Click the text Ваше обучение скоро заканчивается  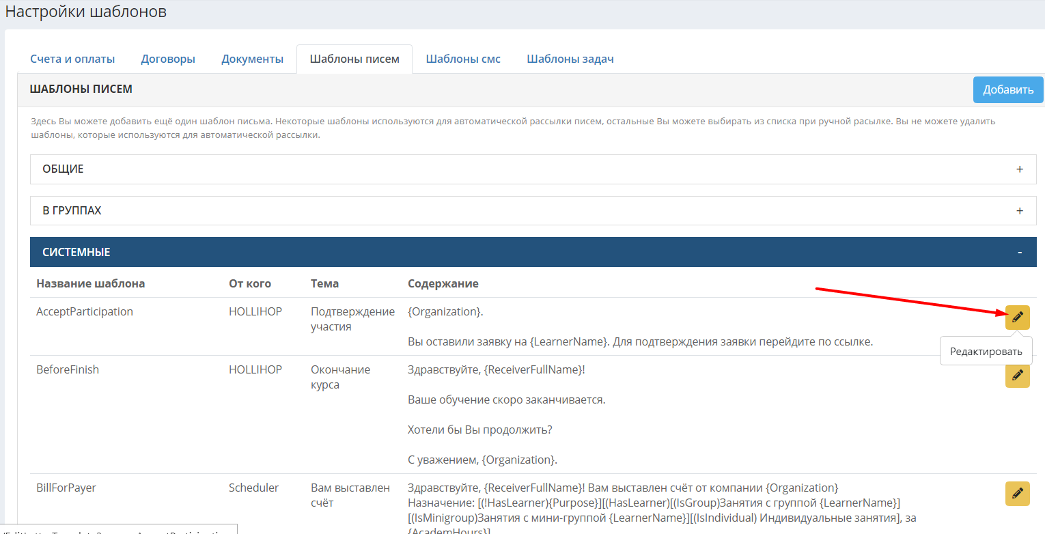(x=506, y=399)
